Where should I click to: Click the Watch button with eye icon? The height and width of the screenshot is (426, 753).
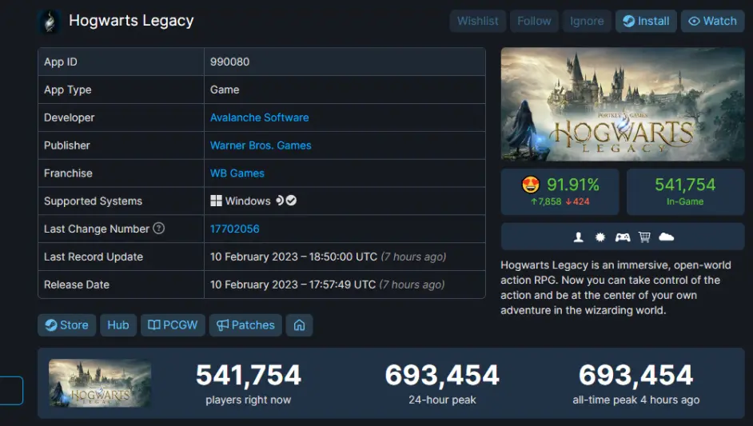pos(713,21)
